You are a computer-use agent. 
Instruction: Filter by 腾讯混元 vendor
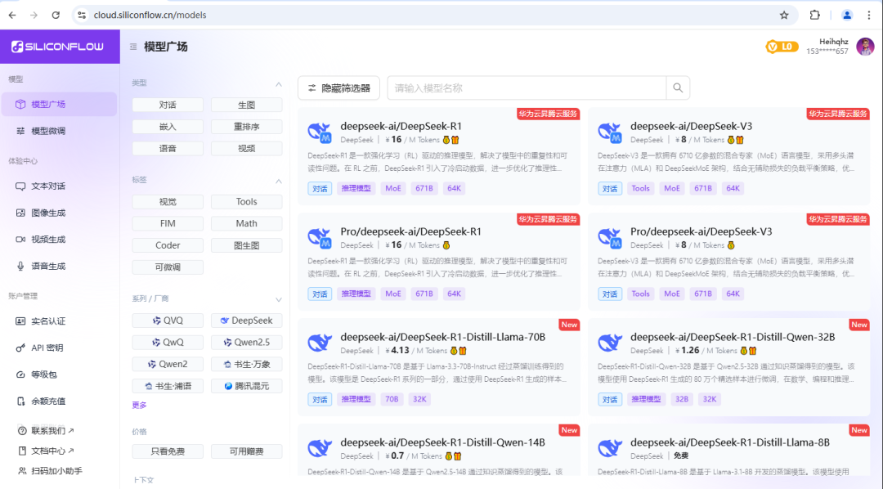click(247, 386)
